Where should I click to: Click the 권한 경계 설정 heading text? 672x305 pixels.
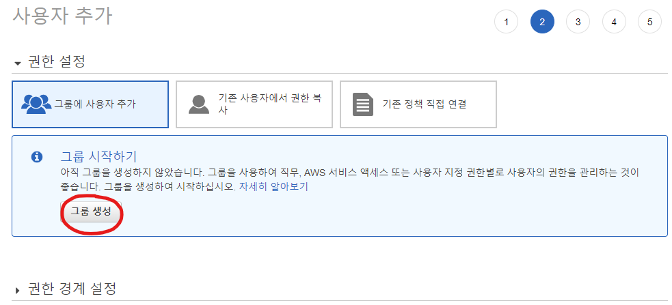72,289
